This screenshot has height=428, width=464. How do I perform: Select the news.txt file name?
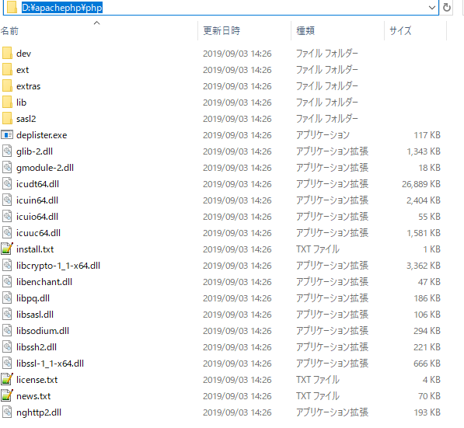pyautogui.click(x=33, y=396)
